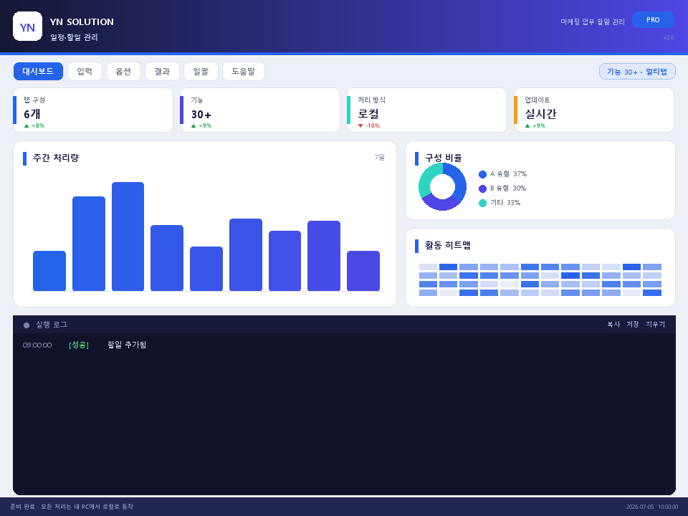Select the 일괄 tab
Image resolution: width=688 pixels, height=516 pixels.
[x=201, y=71]
